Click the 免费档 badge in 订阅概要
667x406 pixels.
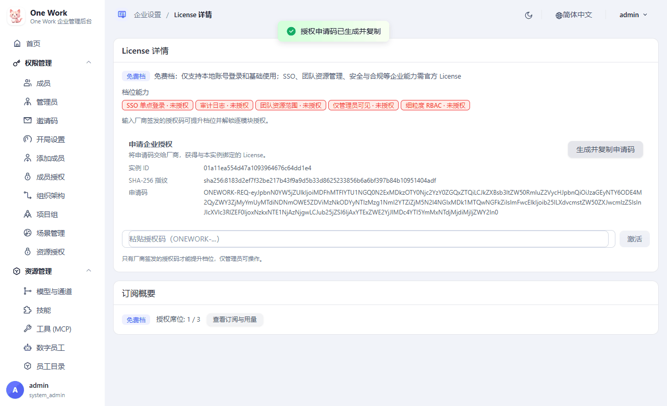136,320
